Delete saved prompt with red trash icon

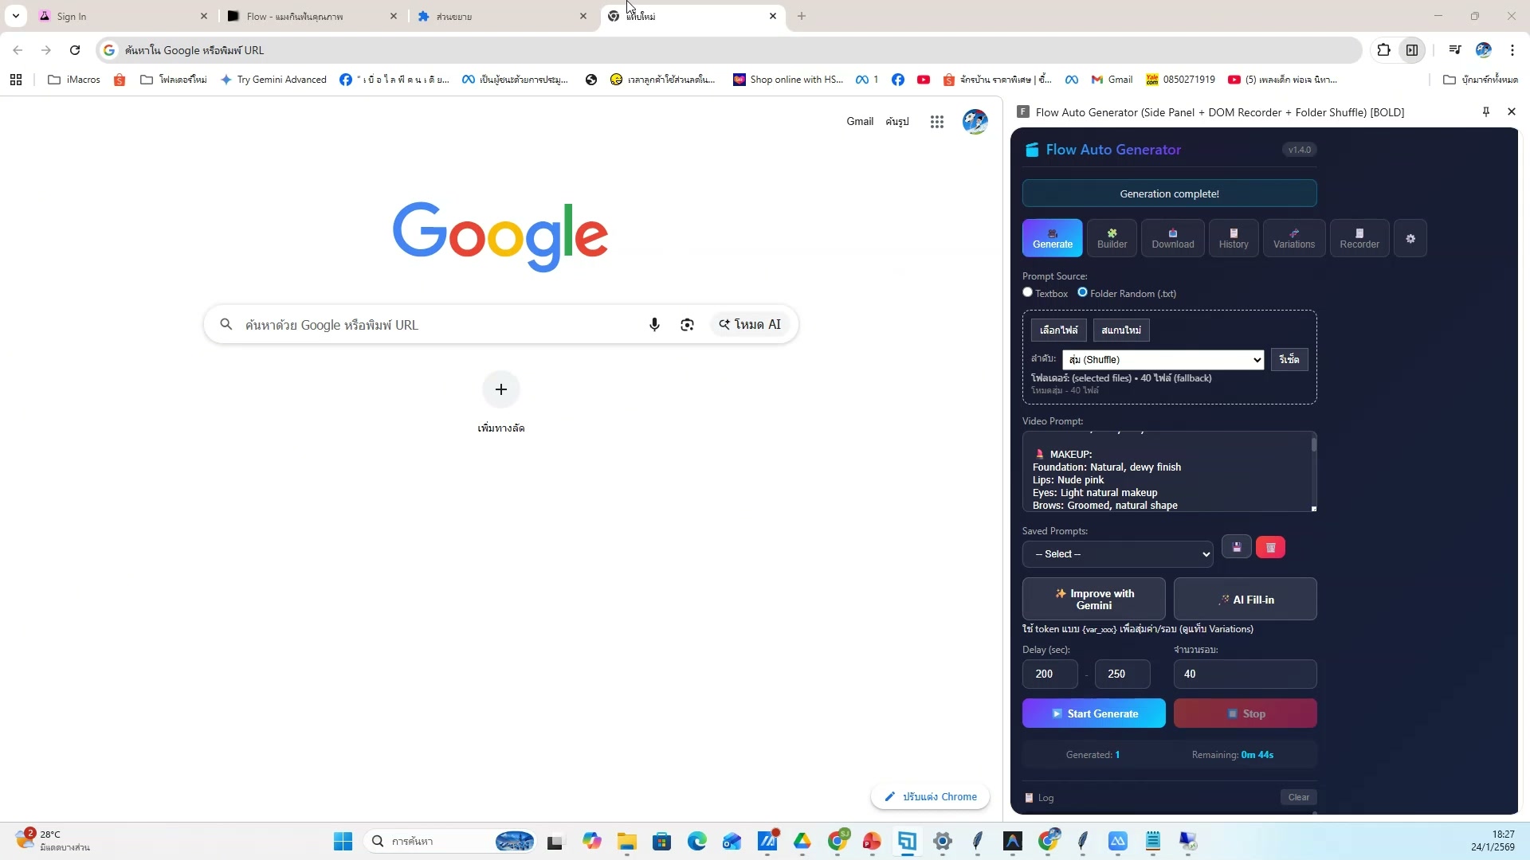coord(1270,548)
